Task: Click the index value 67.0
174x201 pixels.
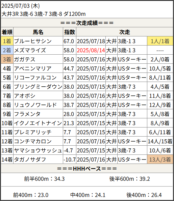Action: click(x=69, y=41)
